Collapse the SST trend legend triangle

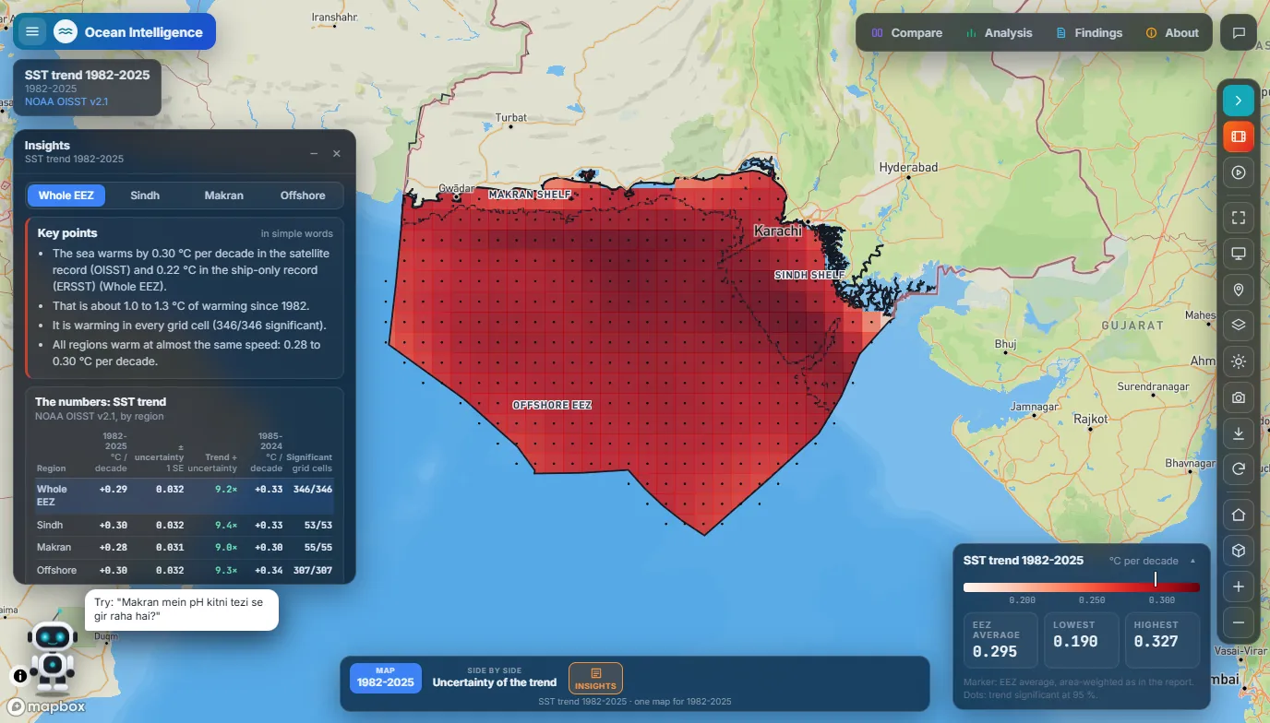pyautogui.click(x=1192, y=561)
